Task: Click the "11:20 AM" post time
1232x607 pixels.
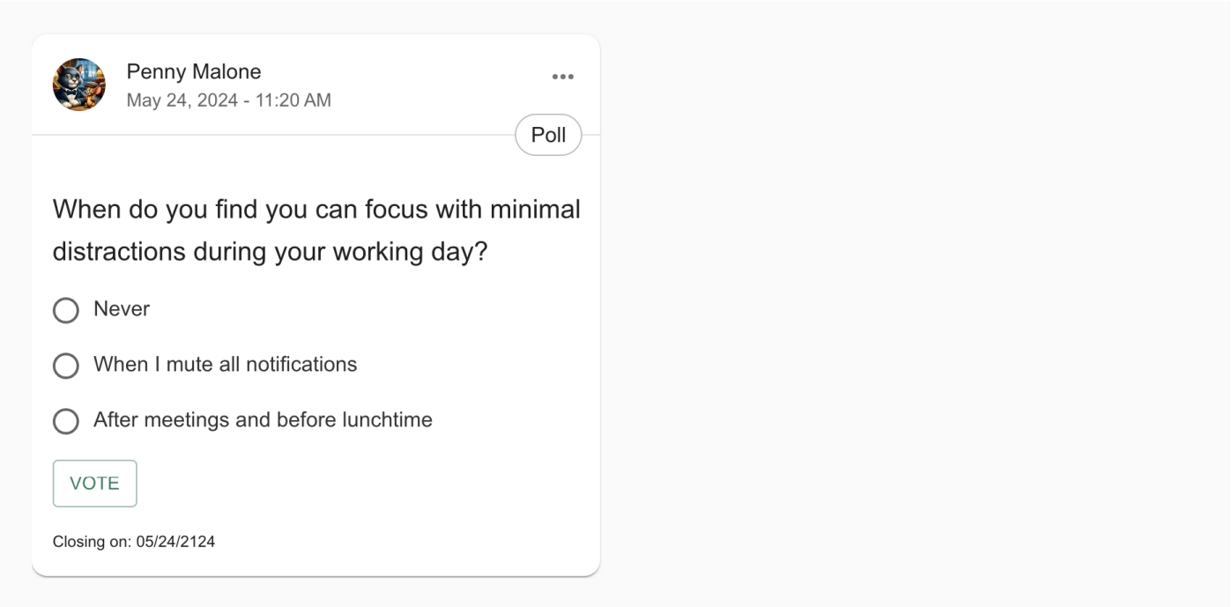Action: [292, 100]
